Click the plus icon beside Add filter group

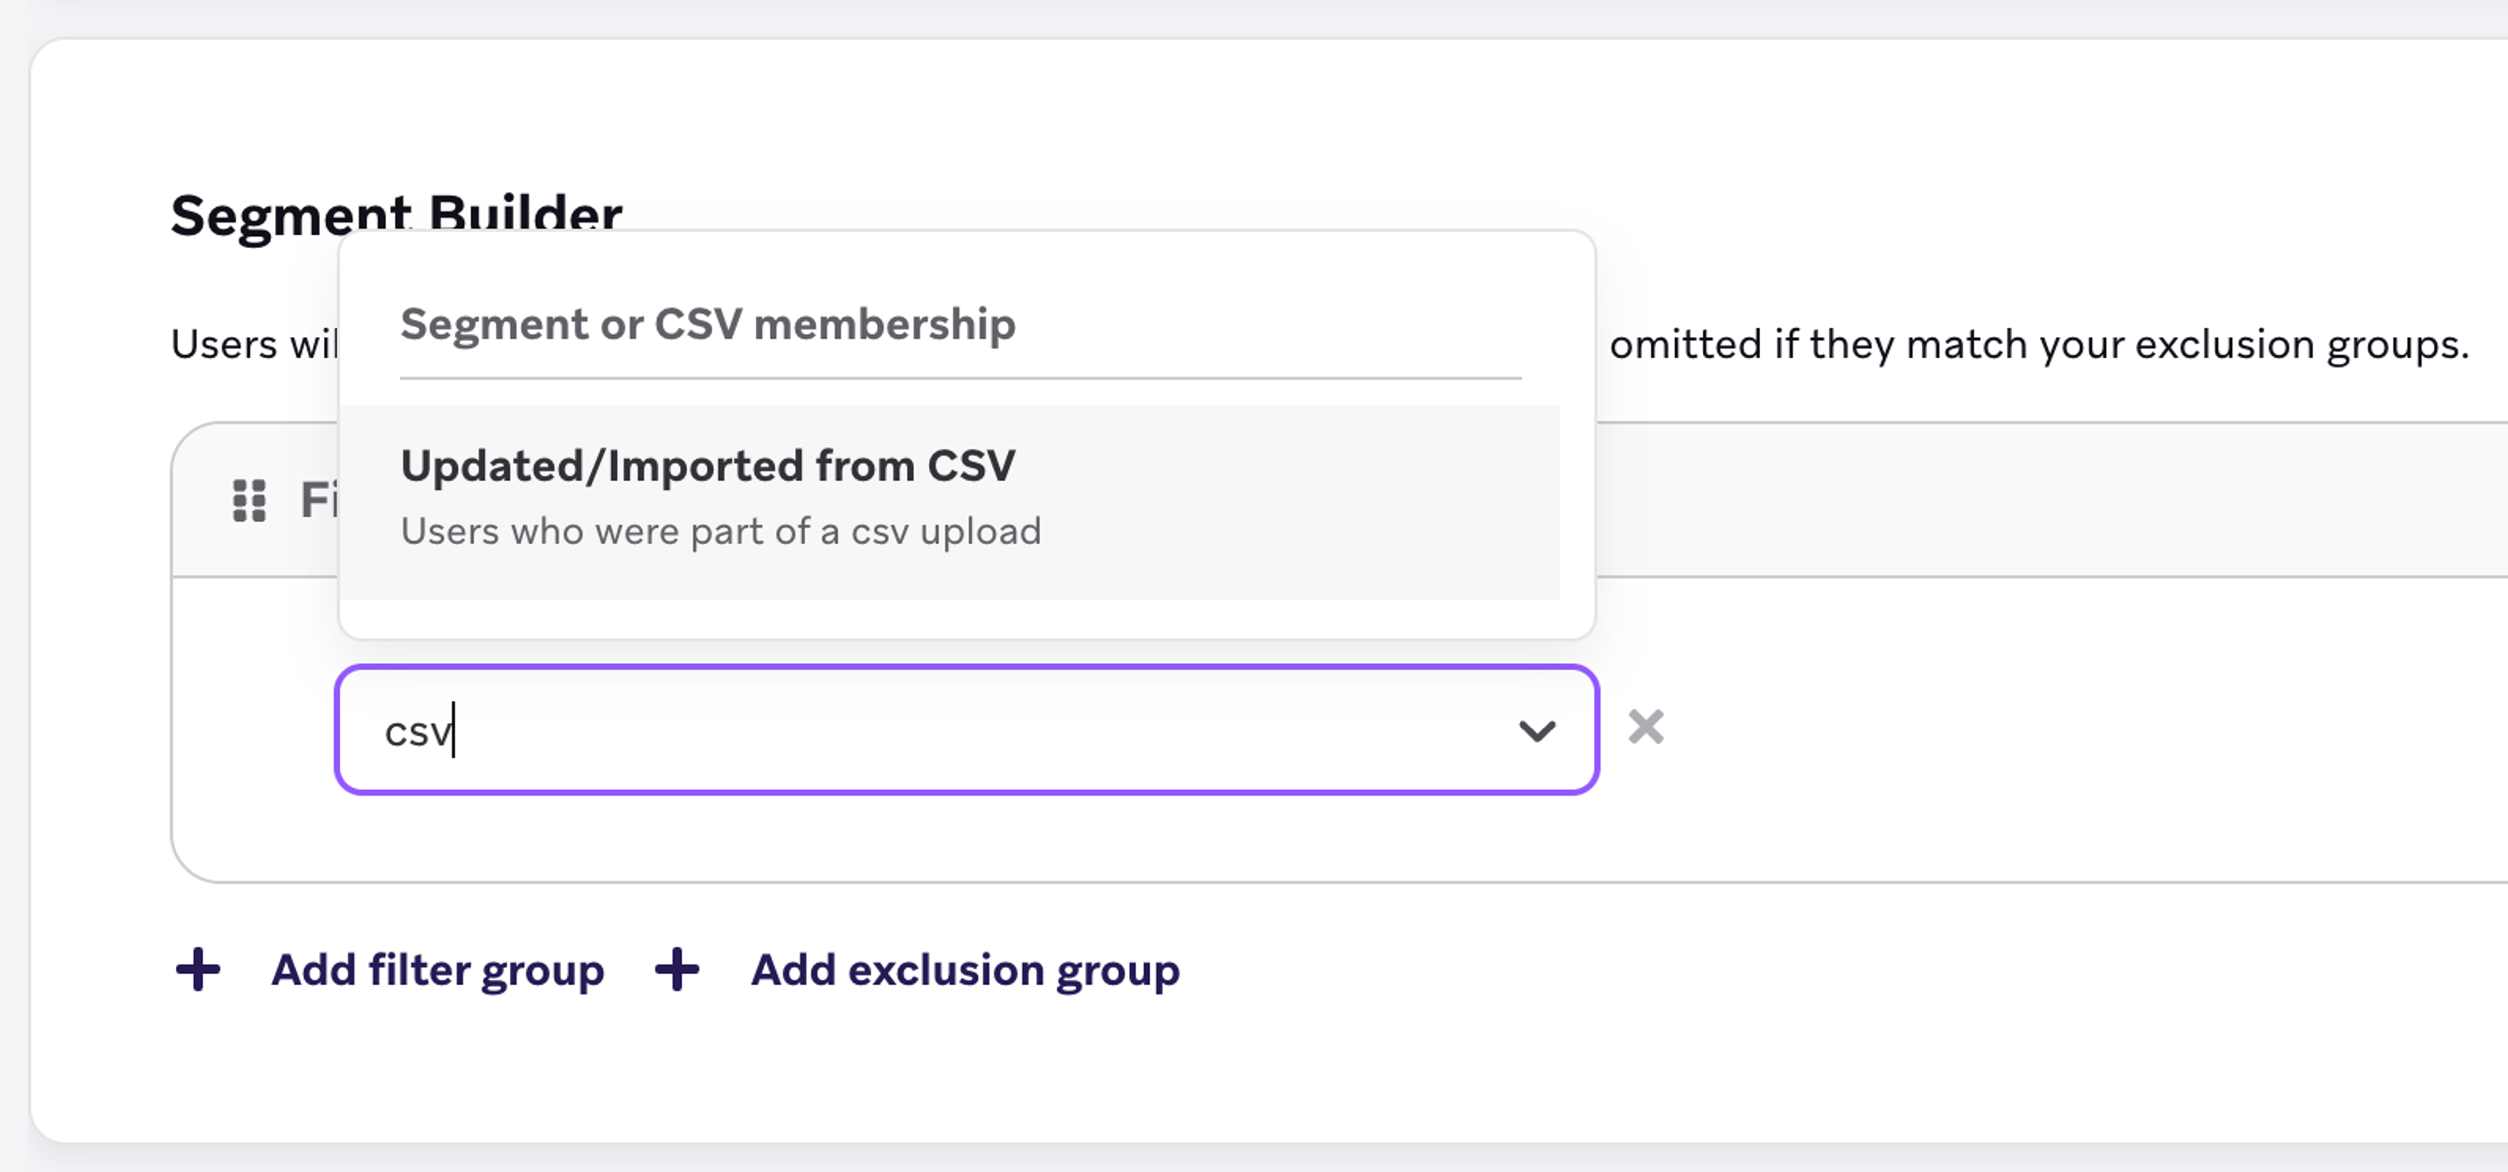click(x=198, y=970)
